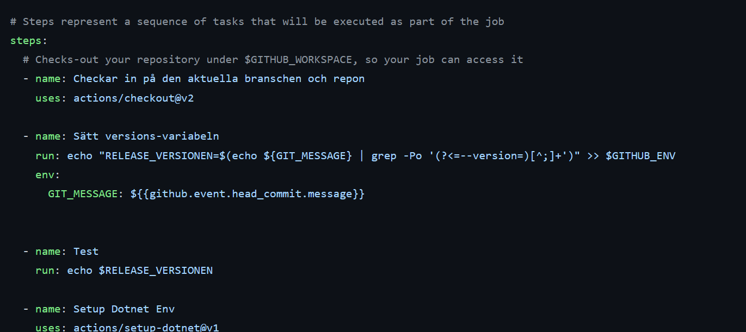
Task: Click 'echo $RELEASE_VERSIONEN' in Test step
Action: (140, 271)
